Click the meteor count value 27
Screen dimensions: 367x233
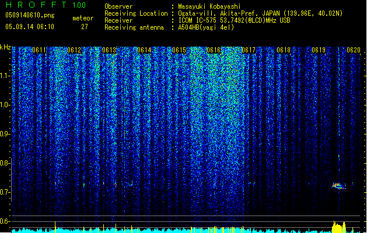pos(85,27)
